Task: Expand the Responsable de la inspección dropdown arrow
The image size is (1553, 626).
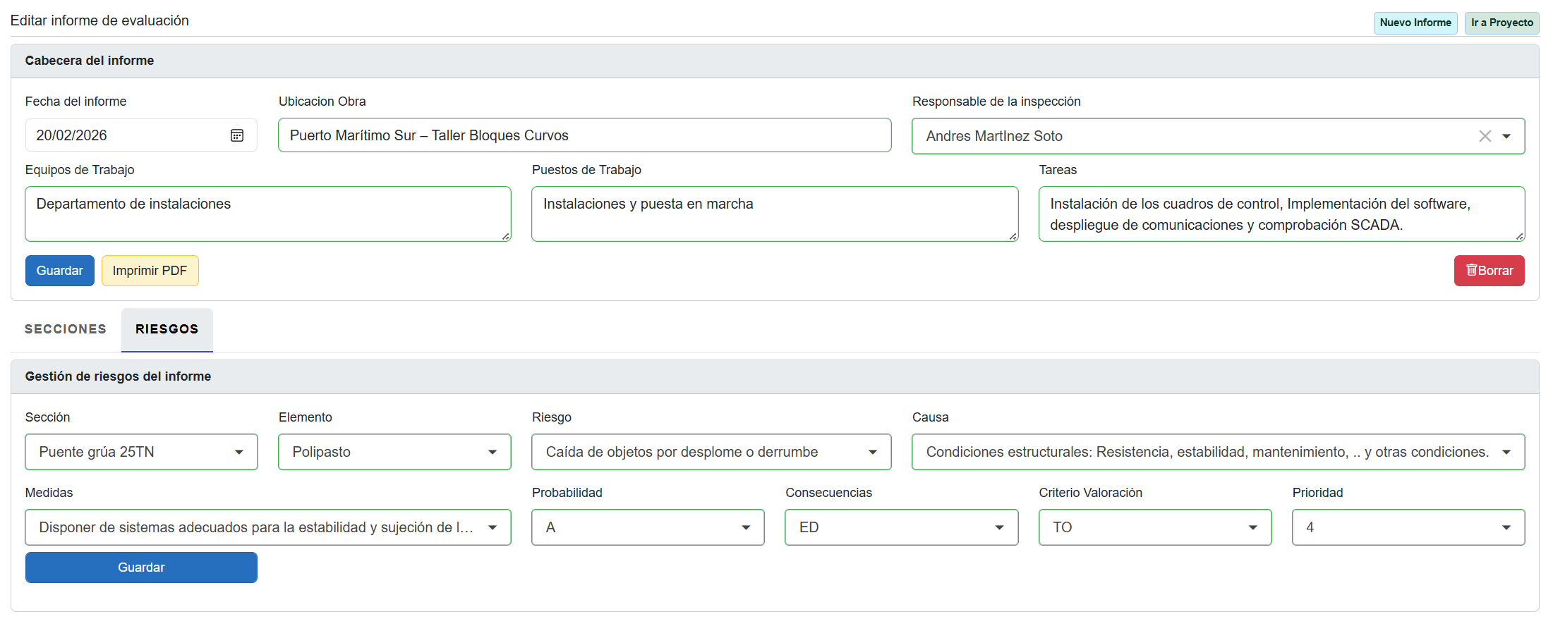Action: (1506, 136)
